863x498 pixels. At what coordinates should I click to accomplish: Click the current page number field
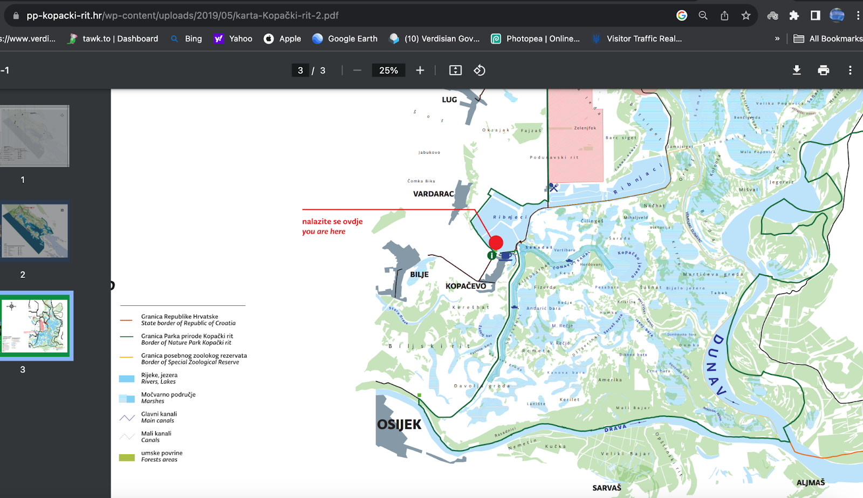(300, 70)
